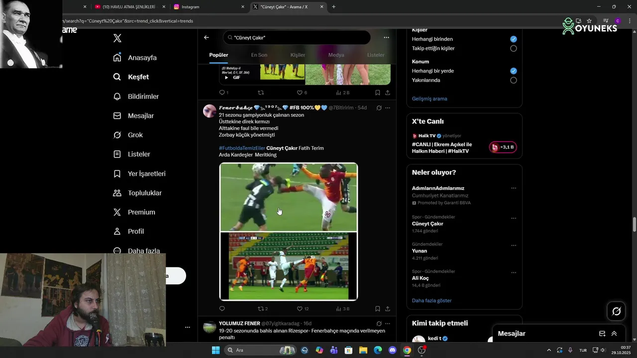
Task: Open more options for Ali Koç trend
Action: [514, 273]
